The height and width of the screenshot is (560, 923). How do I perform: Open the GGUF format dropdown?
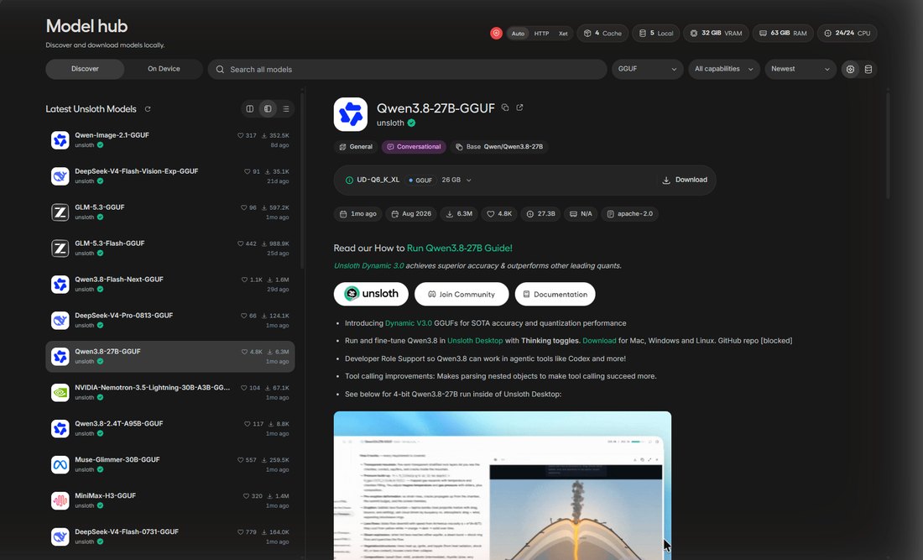648,69
